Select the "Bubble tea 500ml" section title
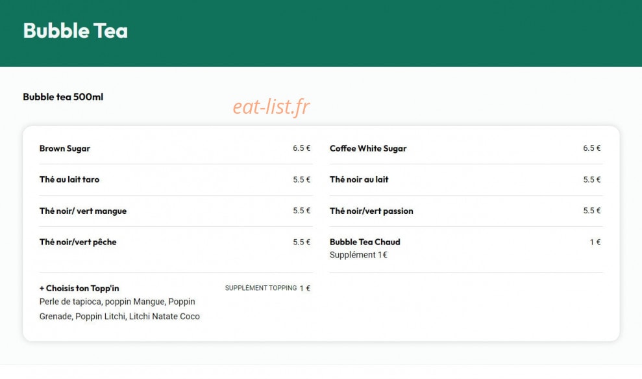The height and width of the screenshot is (379, 642). pyautogui.click(x=63, y=98)
